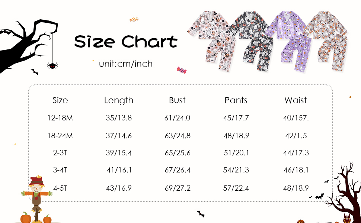Click the Length column header
The image size is (361, 223).
tap(119, 100)
